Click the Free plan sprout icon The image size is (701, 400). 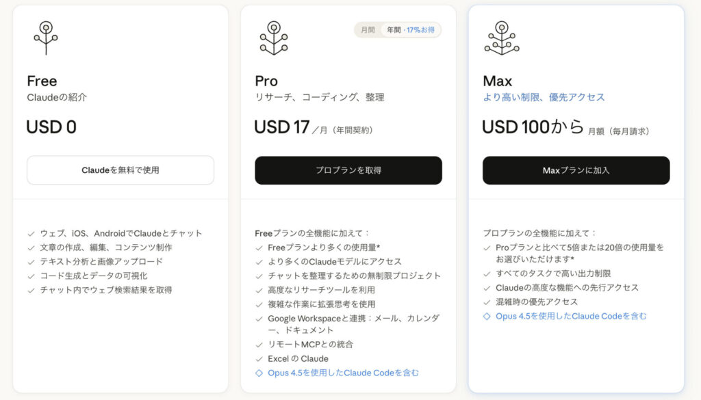click(45, 38)
